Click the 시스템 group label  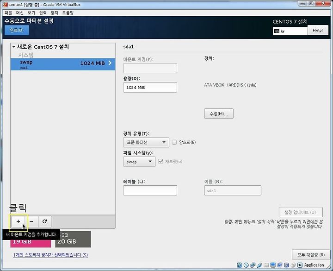(26, 55)
